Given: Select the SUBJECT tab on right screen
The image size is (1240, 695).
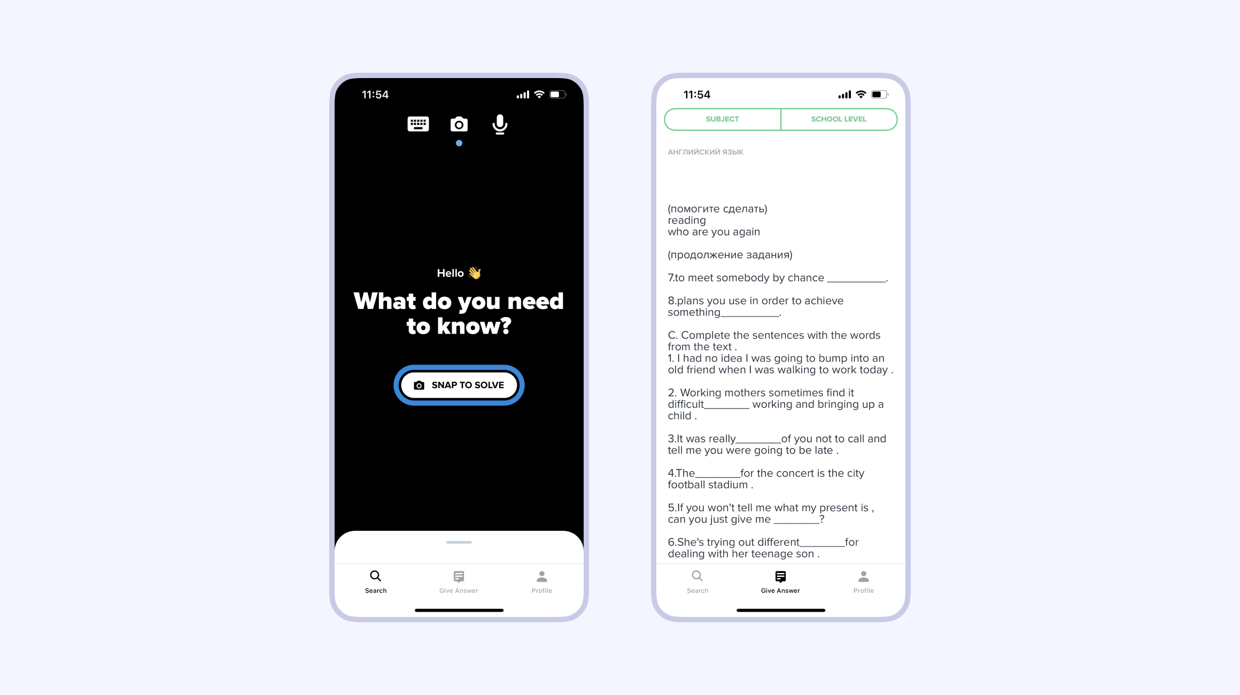Looking at the screenshot, I should (722, 118).
